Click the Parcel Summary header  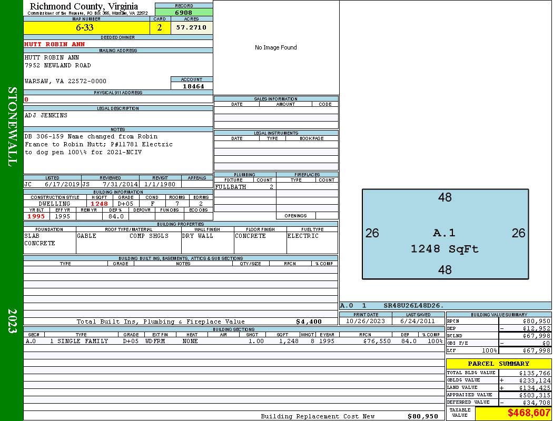[x=498, y=364]
